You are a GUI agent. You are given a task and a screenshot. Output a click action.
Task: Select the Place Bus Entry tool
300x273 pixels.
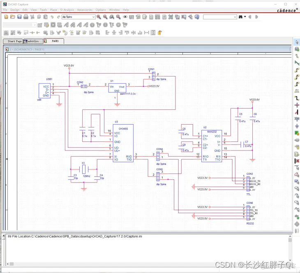pyautogui.click(x=297, y=112)
